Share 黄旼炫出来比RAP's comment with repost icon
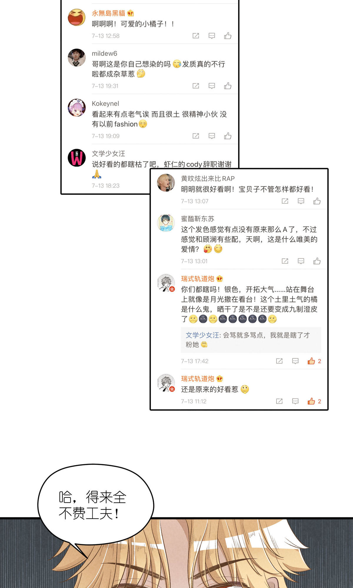353x588 pixels. 285,201
